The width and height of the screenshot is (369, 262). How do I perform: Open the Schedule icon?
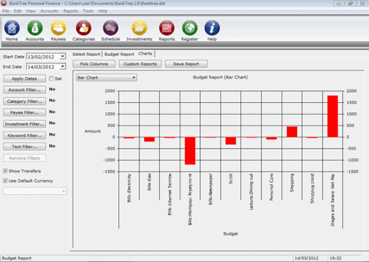point(111,28)
